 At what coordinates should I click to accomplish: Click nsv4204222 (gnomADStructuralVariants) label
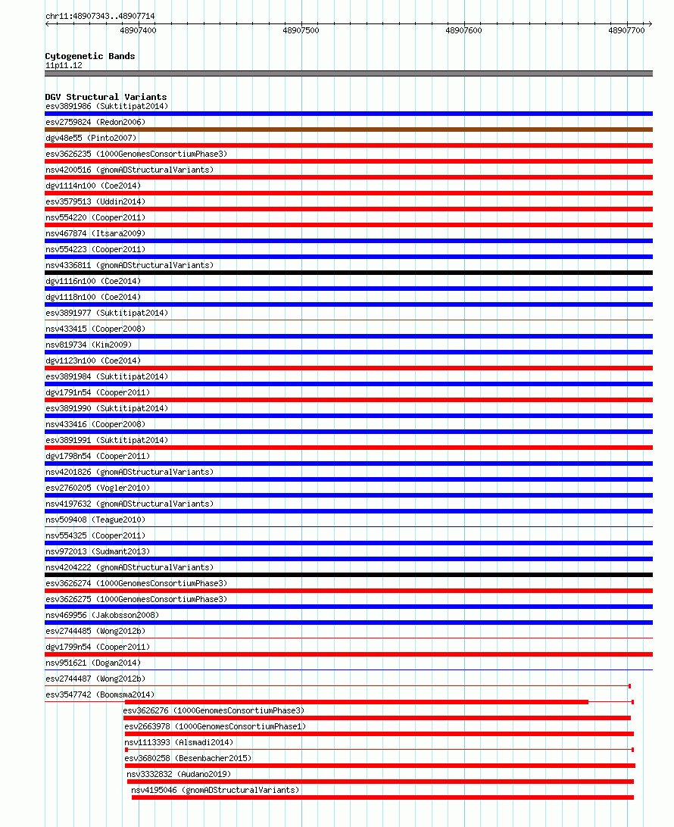(x=129, y=567)
